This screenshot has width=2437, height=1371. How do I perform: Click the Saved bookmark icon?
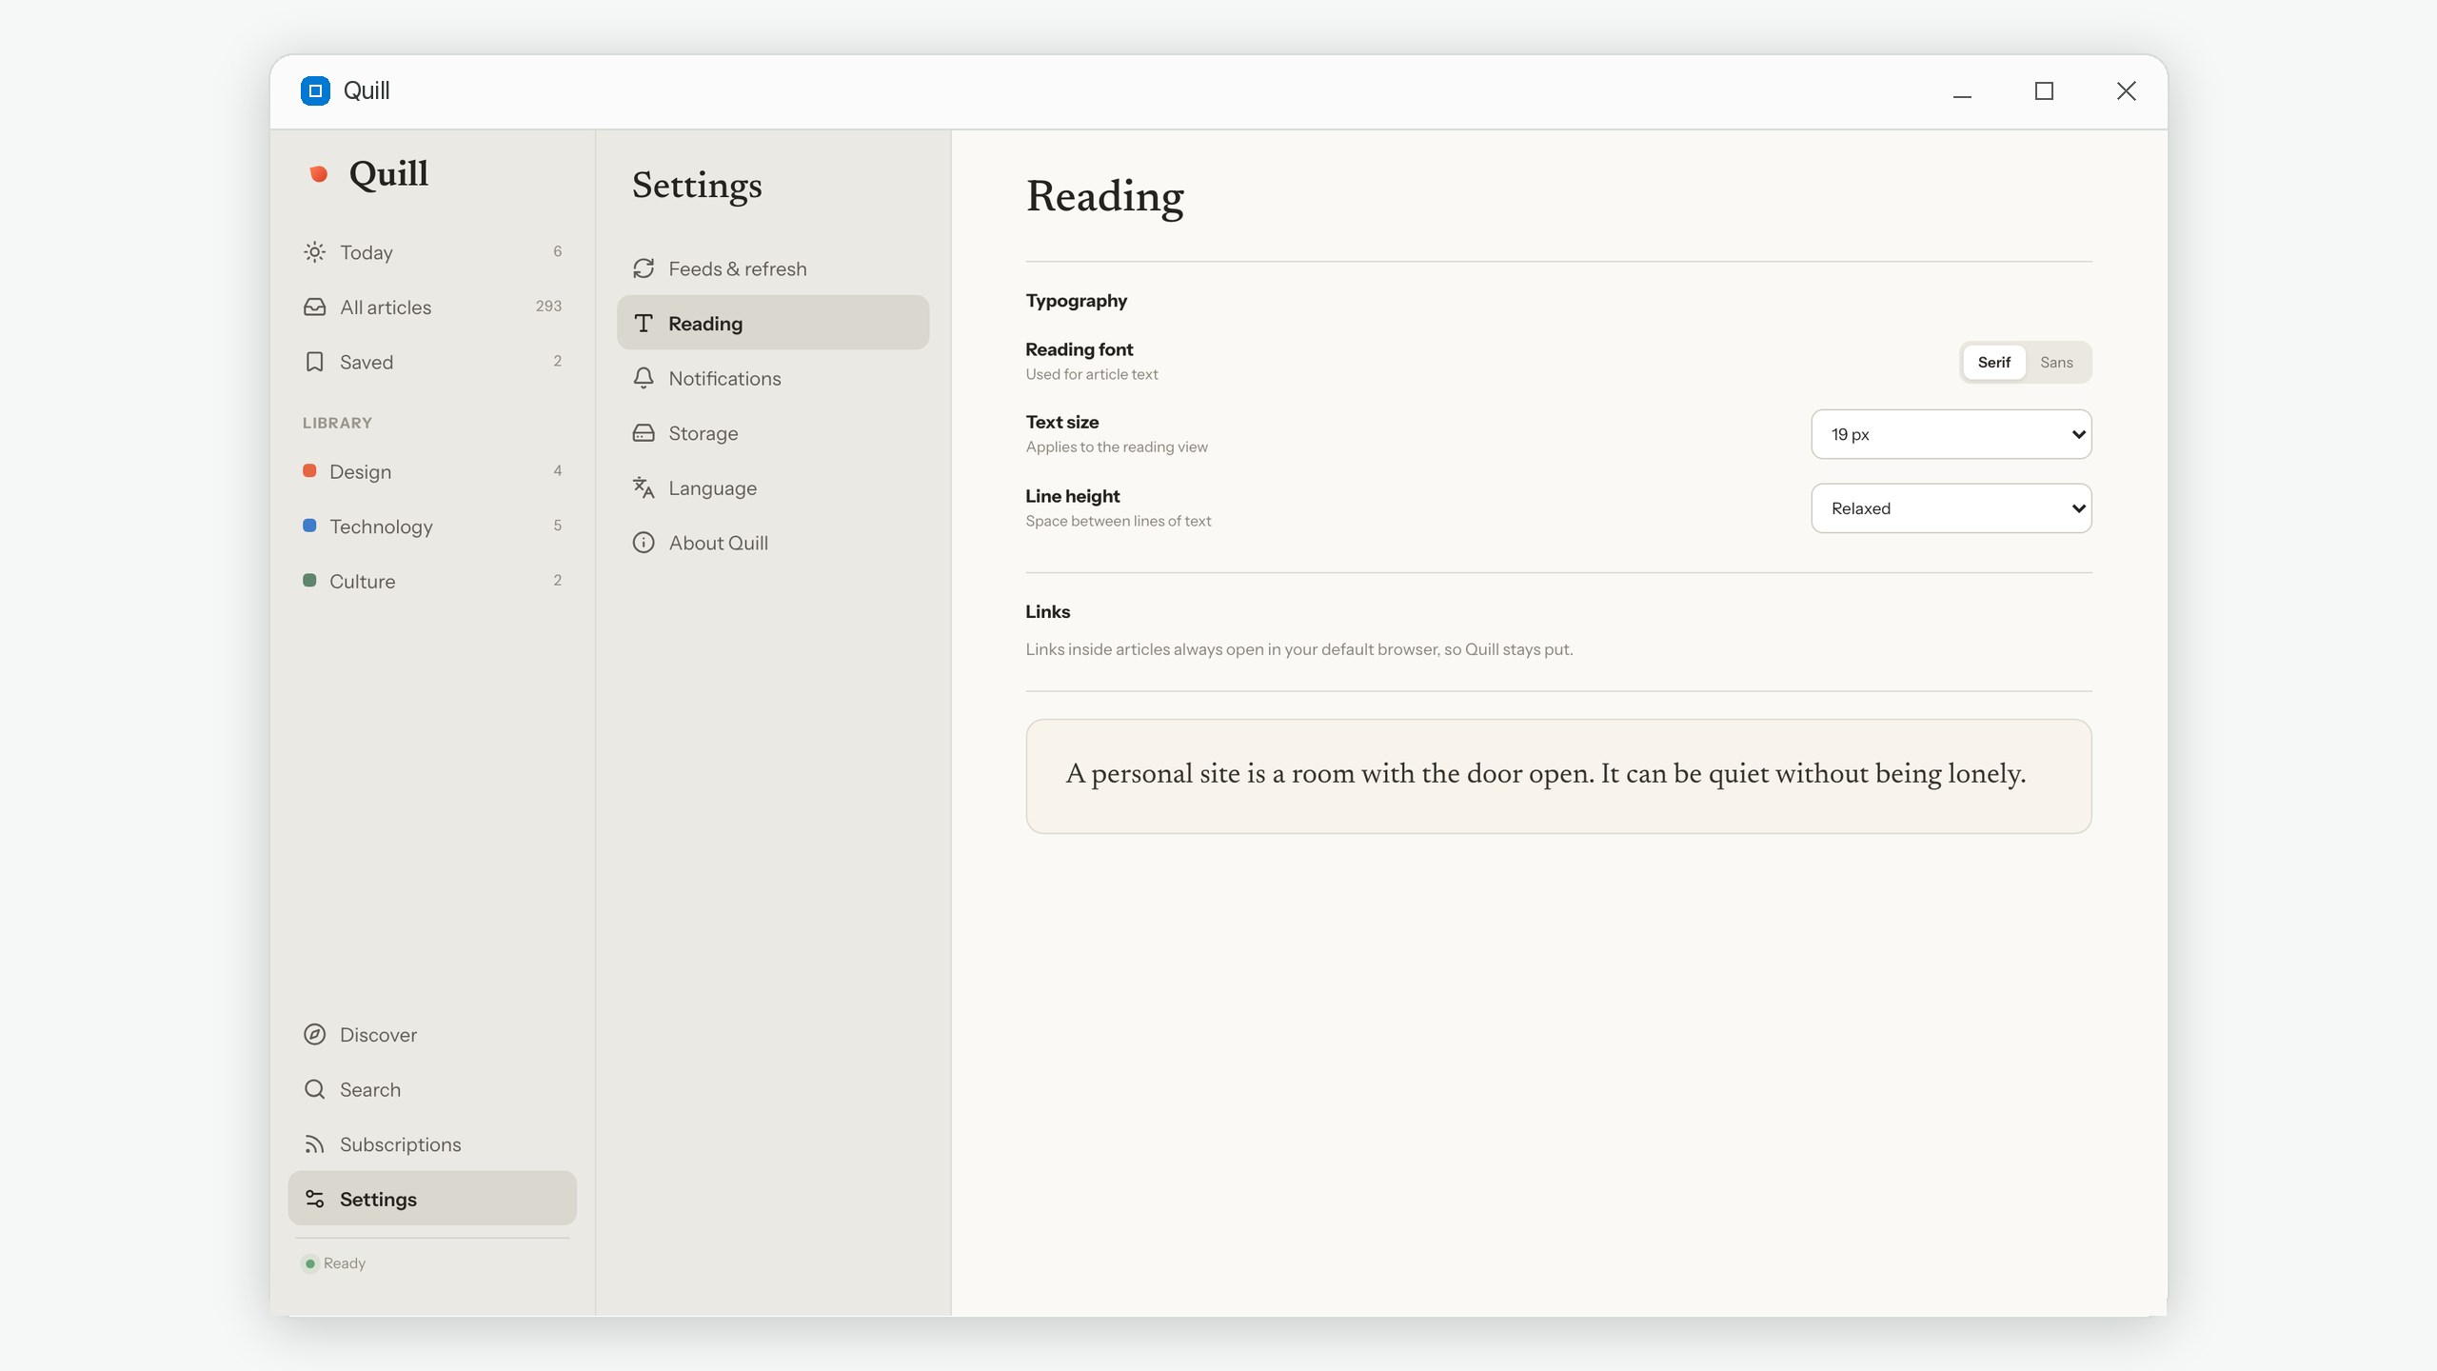click(314, 362)
